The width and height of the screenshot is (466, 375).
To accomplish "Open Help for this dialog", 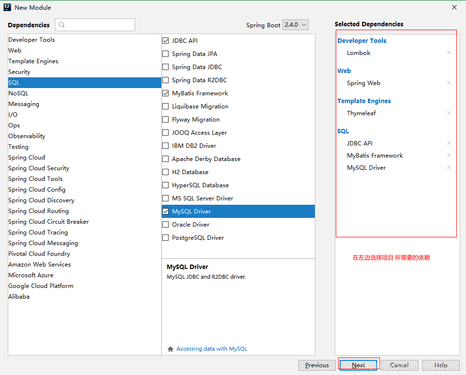I will tap(441, 365).
